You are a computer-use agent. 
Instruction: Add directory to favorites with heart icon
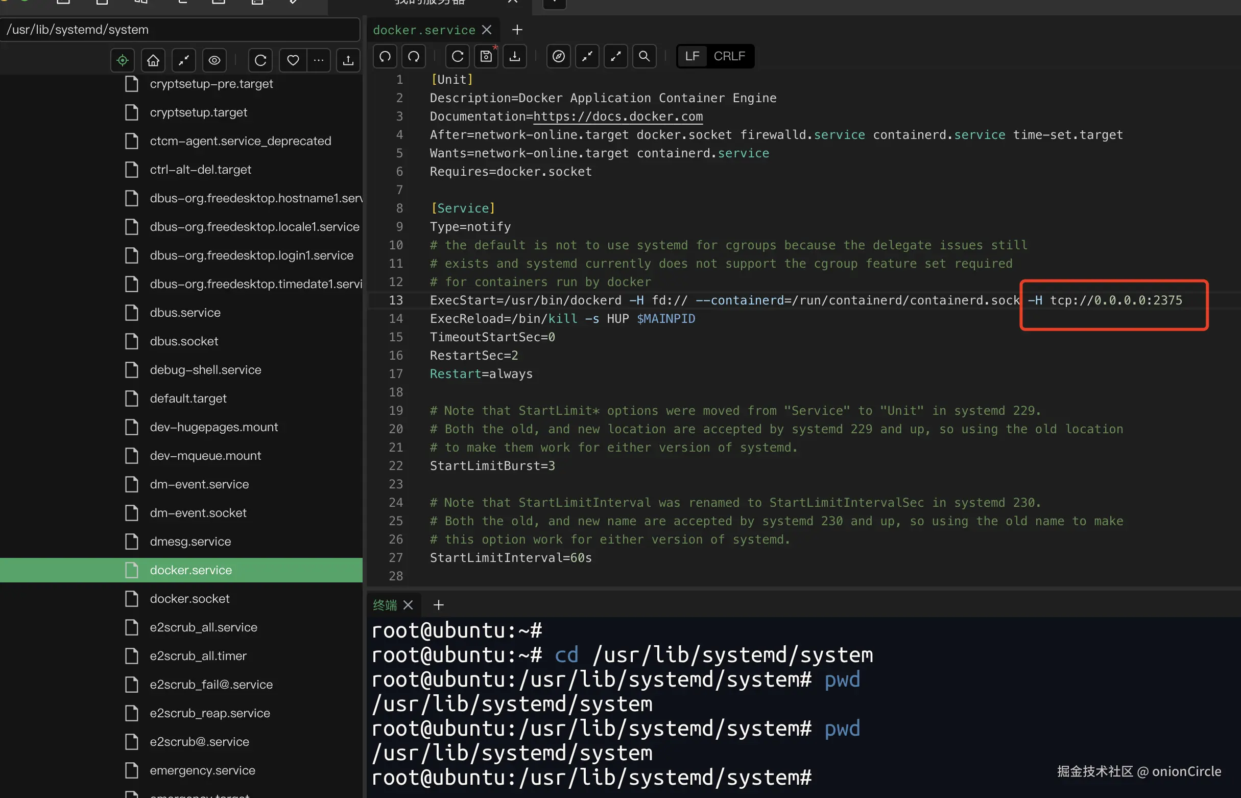coord(293,61)
